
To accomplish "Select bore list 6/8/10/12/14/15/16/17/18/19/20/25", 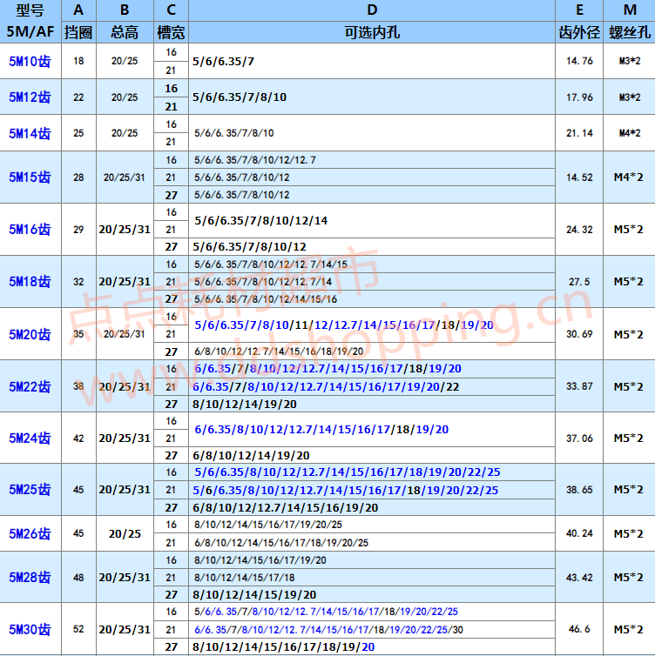I will [281, 543].
